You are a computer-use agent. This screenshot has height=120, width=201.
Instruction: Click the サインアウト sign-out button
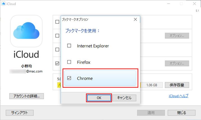pos(19,113)
